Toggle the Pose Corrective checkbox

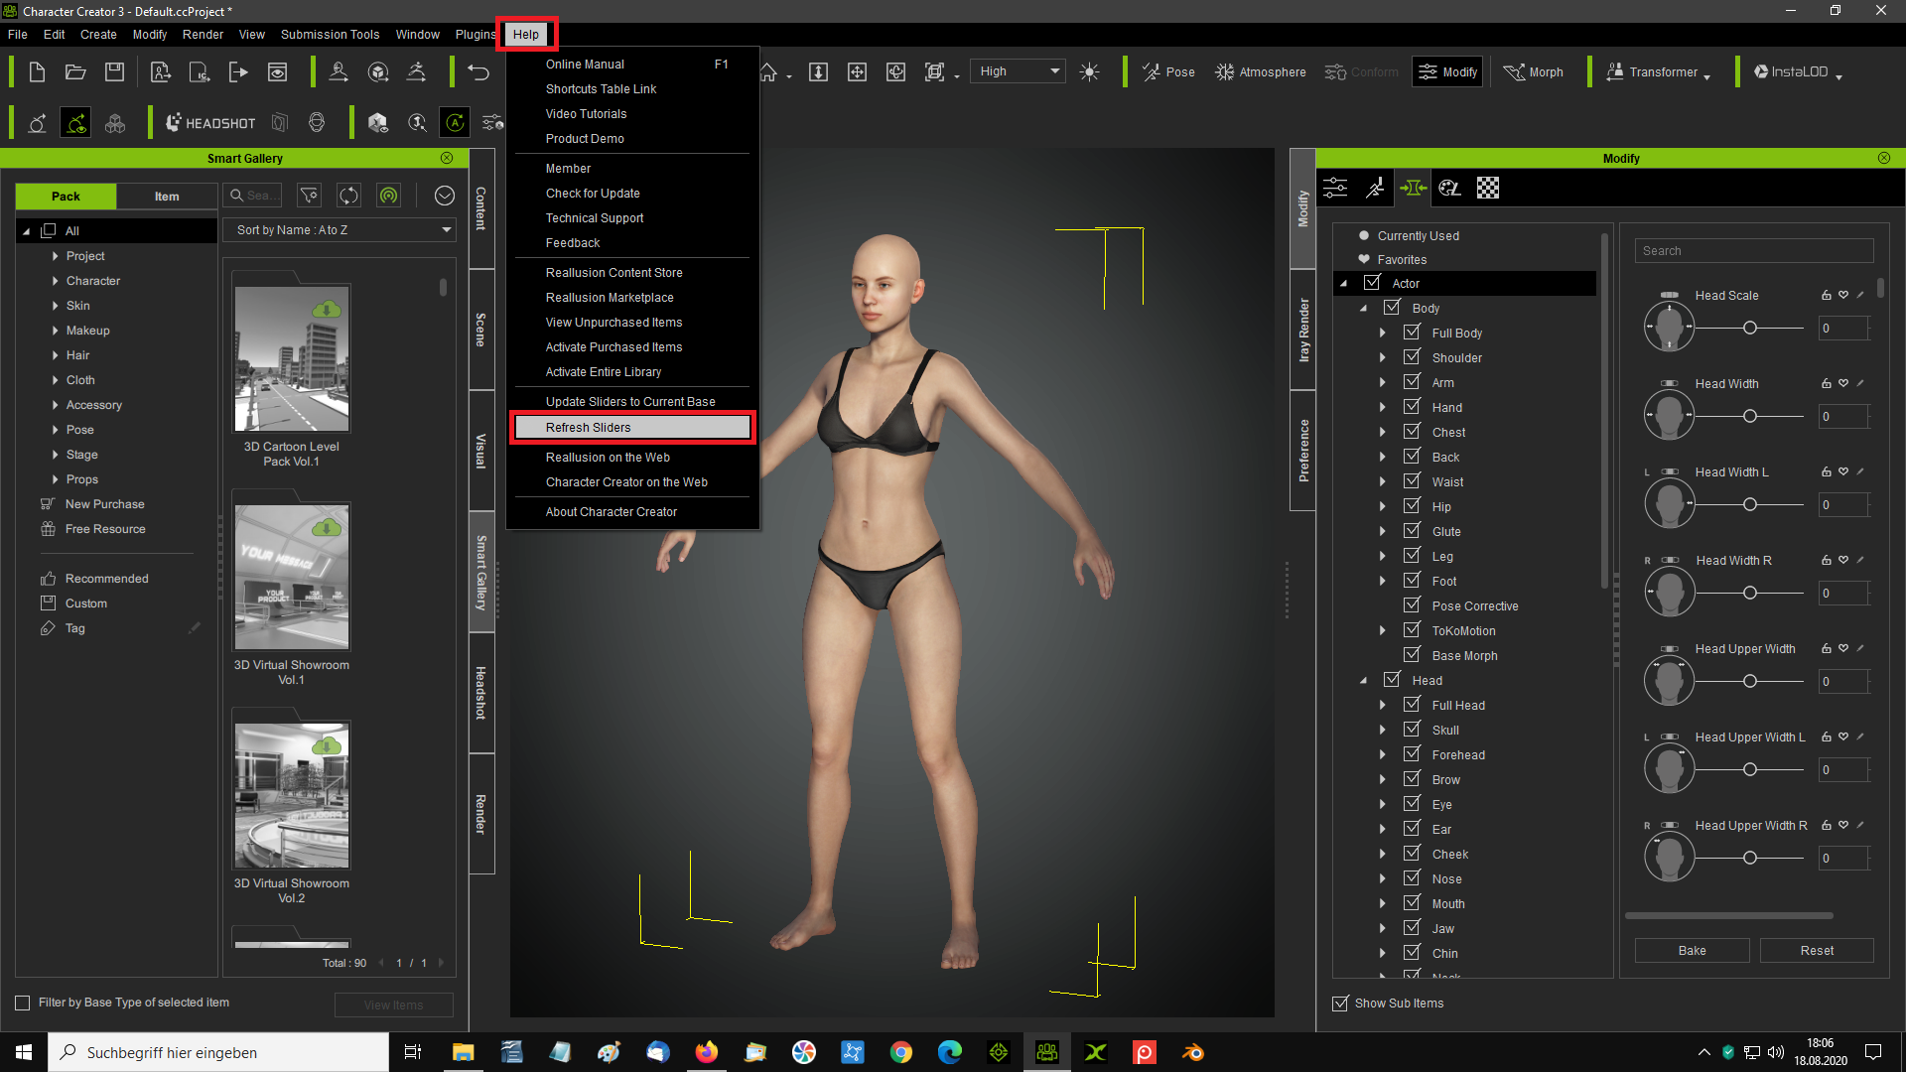click(x=1412, y=605)
